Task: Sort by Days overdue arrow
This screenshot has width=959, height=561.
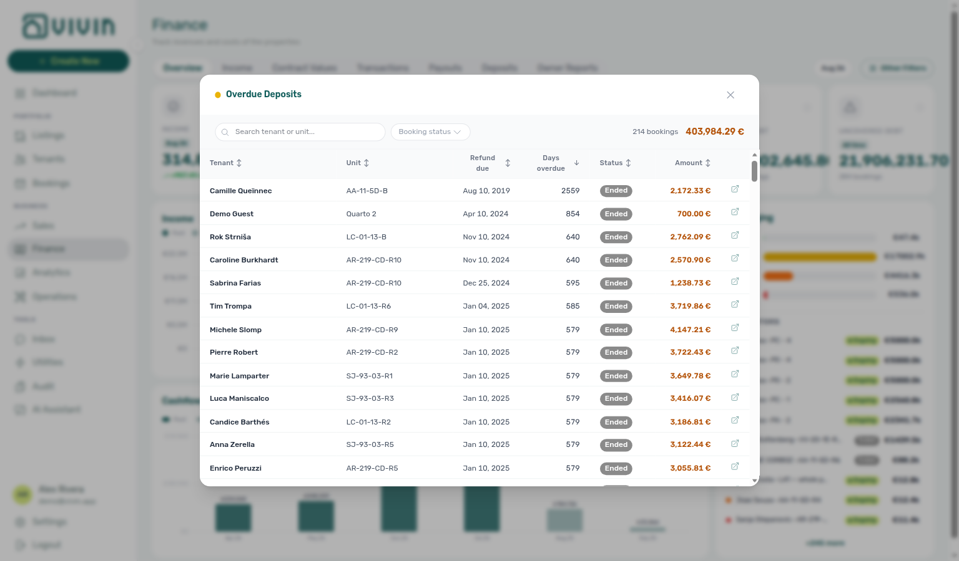Action: click(576, 163)
